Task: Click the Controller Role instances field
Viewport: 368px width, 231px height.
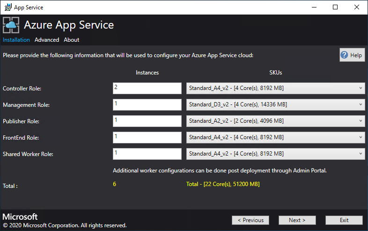Action: coord(147,88)
